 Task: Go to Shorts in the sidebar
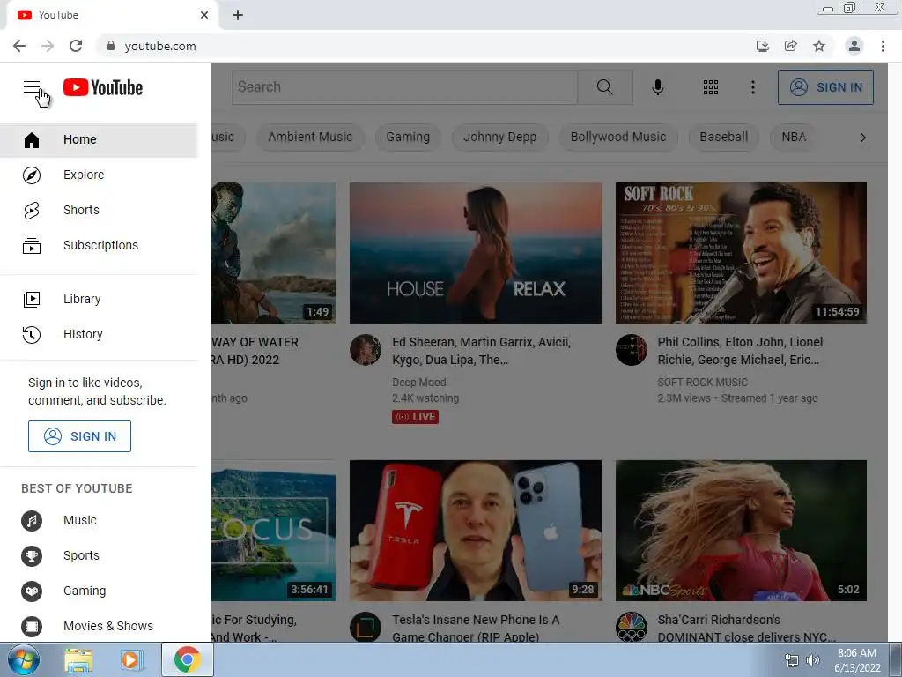[x=99, y=210]
